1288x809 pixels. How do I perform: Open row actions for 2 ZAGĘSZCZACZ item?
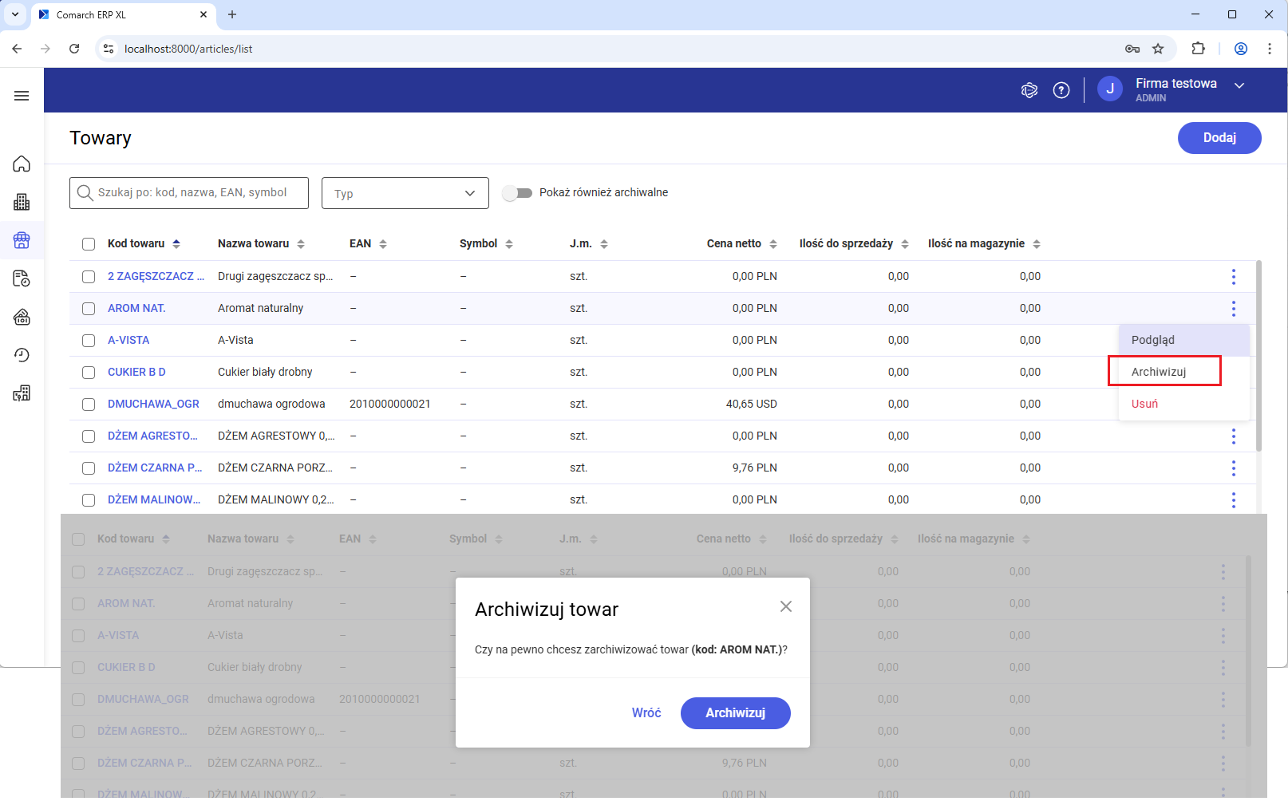click(x=1233, y=277)
